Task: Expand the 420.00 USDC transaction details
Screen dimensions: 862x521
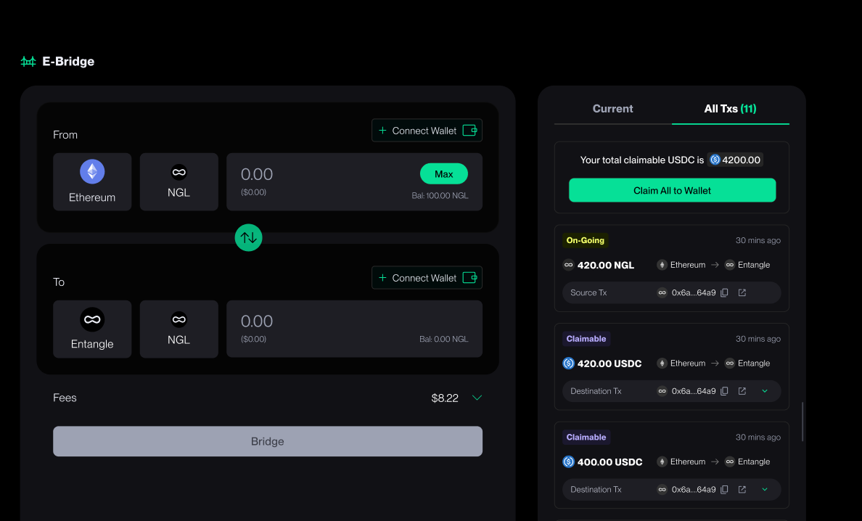Action: click(x=765, y=391)
